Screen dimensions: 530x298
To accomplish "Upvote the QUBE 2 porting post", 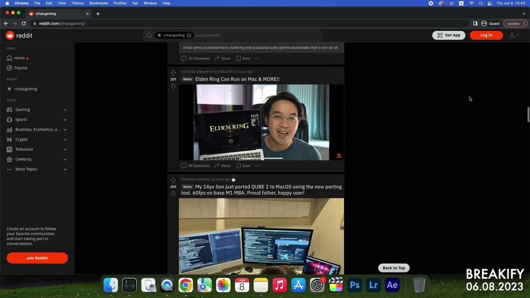I will (x=173, y=180).
